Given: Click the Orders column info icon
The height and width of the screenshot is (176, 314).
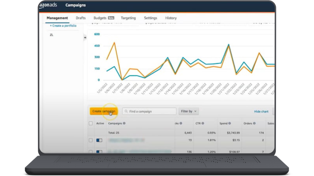Looking at the screenshot, I should click(255, 123).
